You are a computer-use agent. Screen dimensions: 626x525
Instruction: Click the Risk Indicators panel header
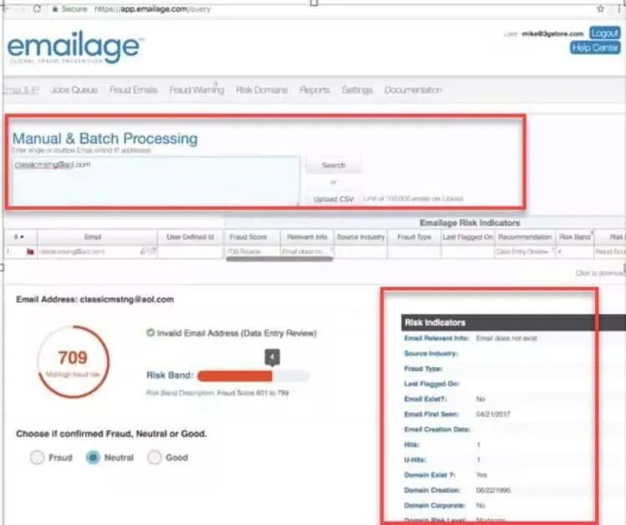[513, 322]
